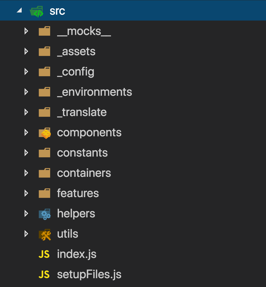Click the components folder brick icon
Screen dimensions: 266x287
pyautogui.click(x=45, y=133)
